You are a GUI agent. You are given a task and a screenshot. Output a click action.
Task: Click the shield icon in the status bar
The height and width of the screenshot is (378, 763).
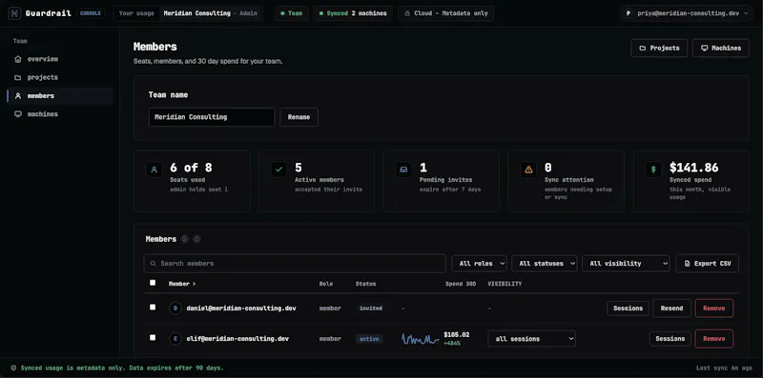pos(13,368)
